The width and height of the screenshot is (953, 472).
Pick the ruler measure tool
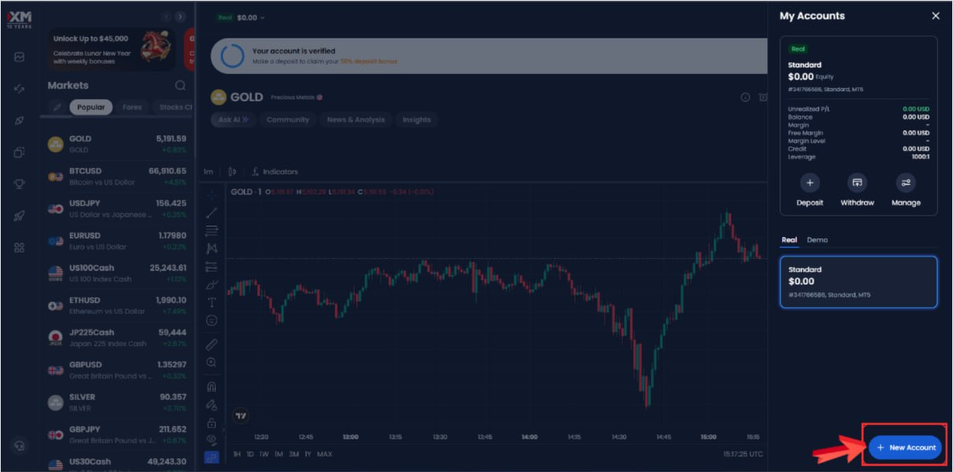tap(211, 344)
